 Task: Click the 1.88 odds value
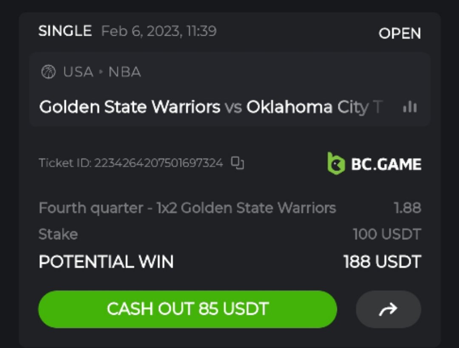407,208
